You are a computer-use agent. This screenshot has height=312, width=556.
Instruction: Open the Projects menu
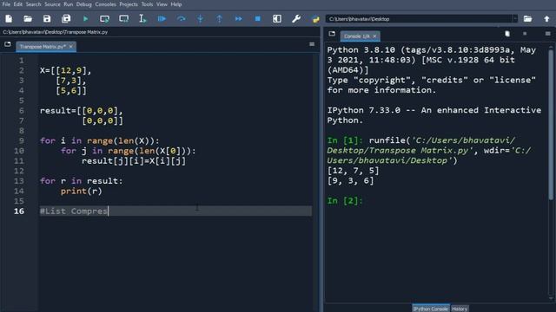129,4
